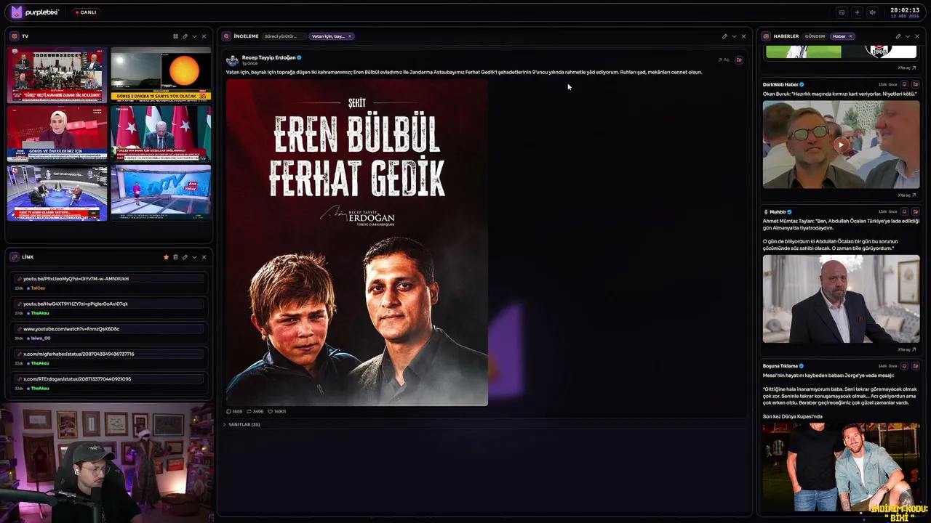
Task: Click the HABERLER panel icon
Action: point(766,36)
